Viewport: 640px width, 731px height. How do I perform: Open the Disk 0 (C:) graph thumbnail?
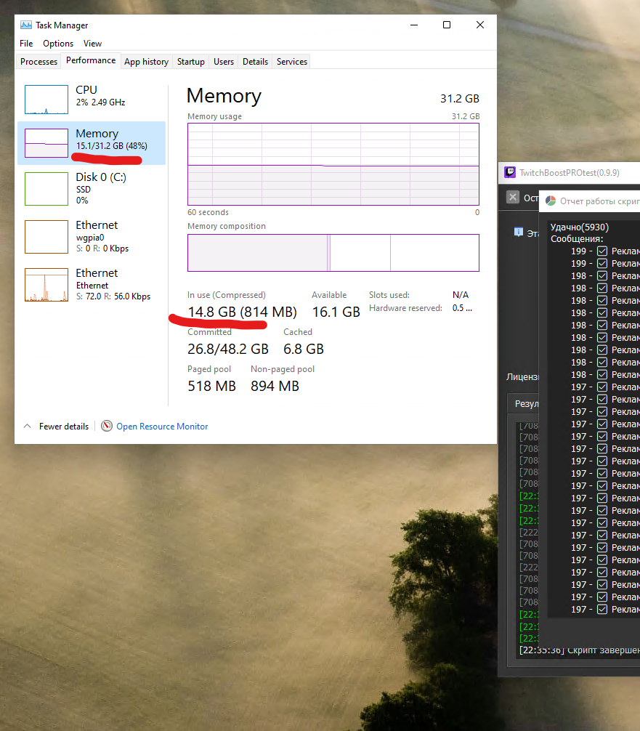point(46,189)
